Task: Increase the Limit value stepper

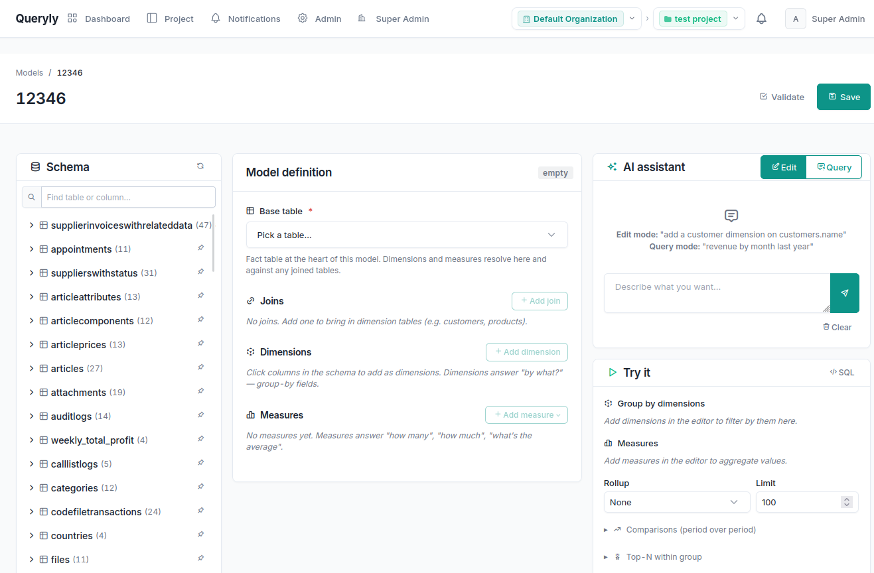Action: (x=847, y=499)
